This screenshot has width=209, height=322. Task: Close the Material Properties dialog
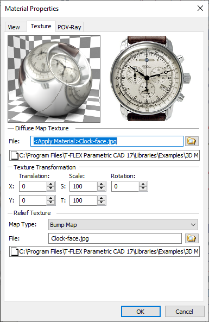[x=200, y=8]
